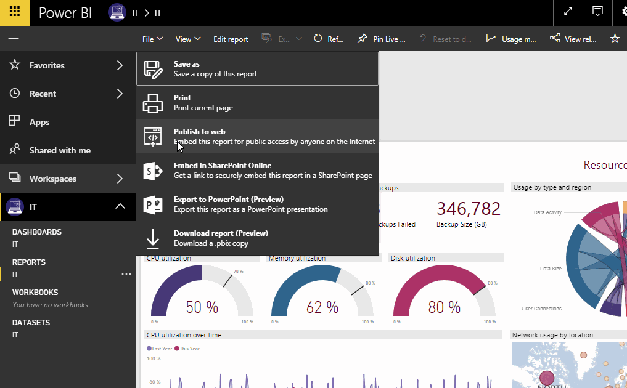Click the Reset to default undo icon
The width and height of the screenshot is (627, 388).
click(423, 38)
